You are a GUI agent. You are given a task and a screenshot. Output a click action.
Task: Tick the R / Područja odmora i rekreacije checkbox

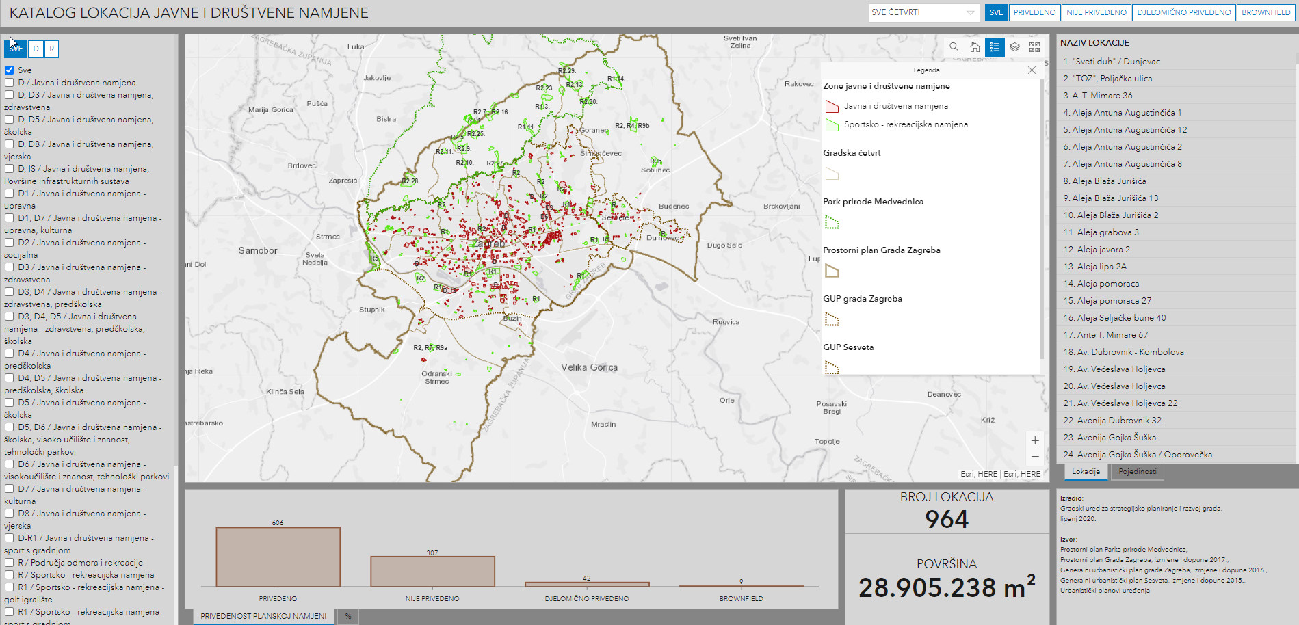(10, 563)
